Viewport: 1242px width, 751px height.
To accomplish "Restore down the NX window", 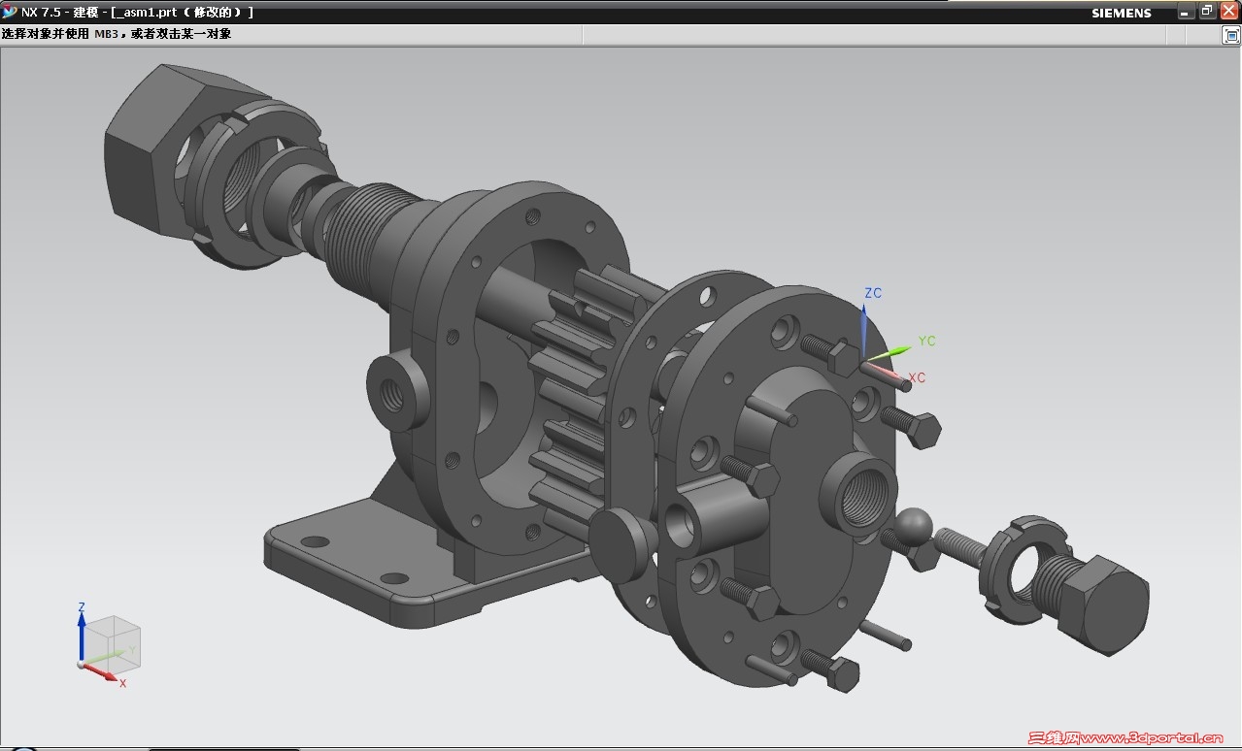I will point(1207,11).
